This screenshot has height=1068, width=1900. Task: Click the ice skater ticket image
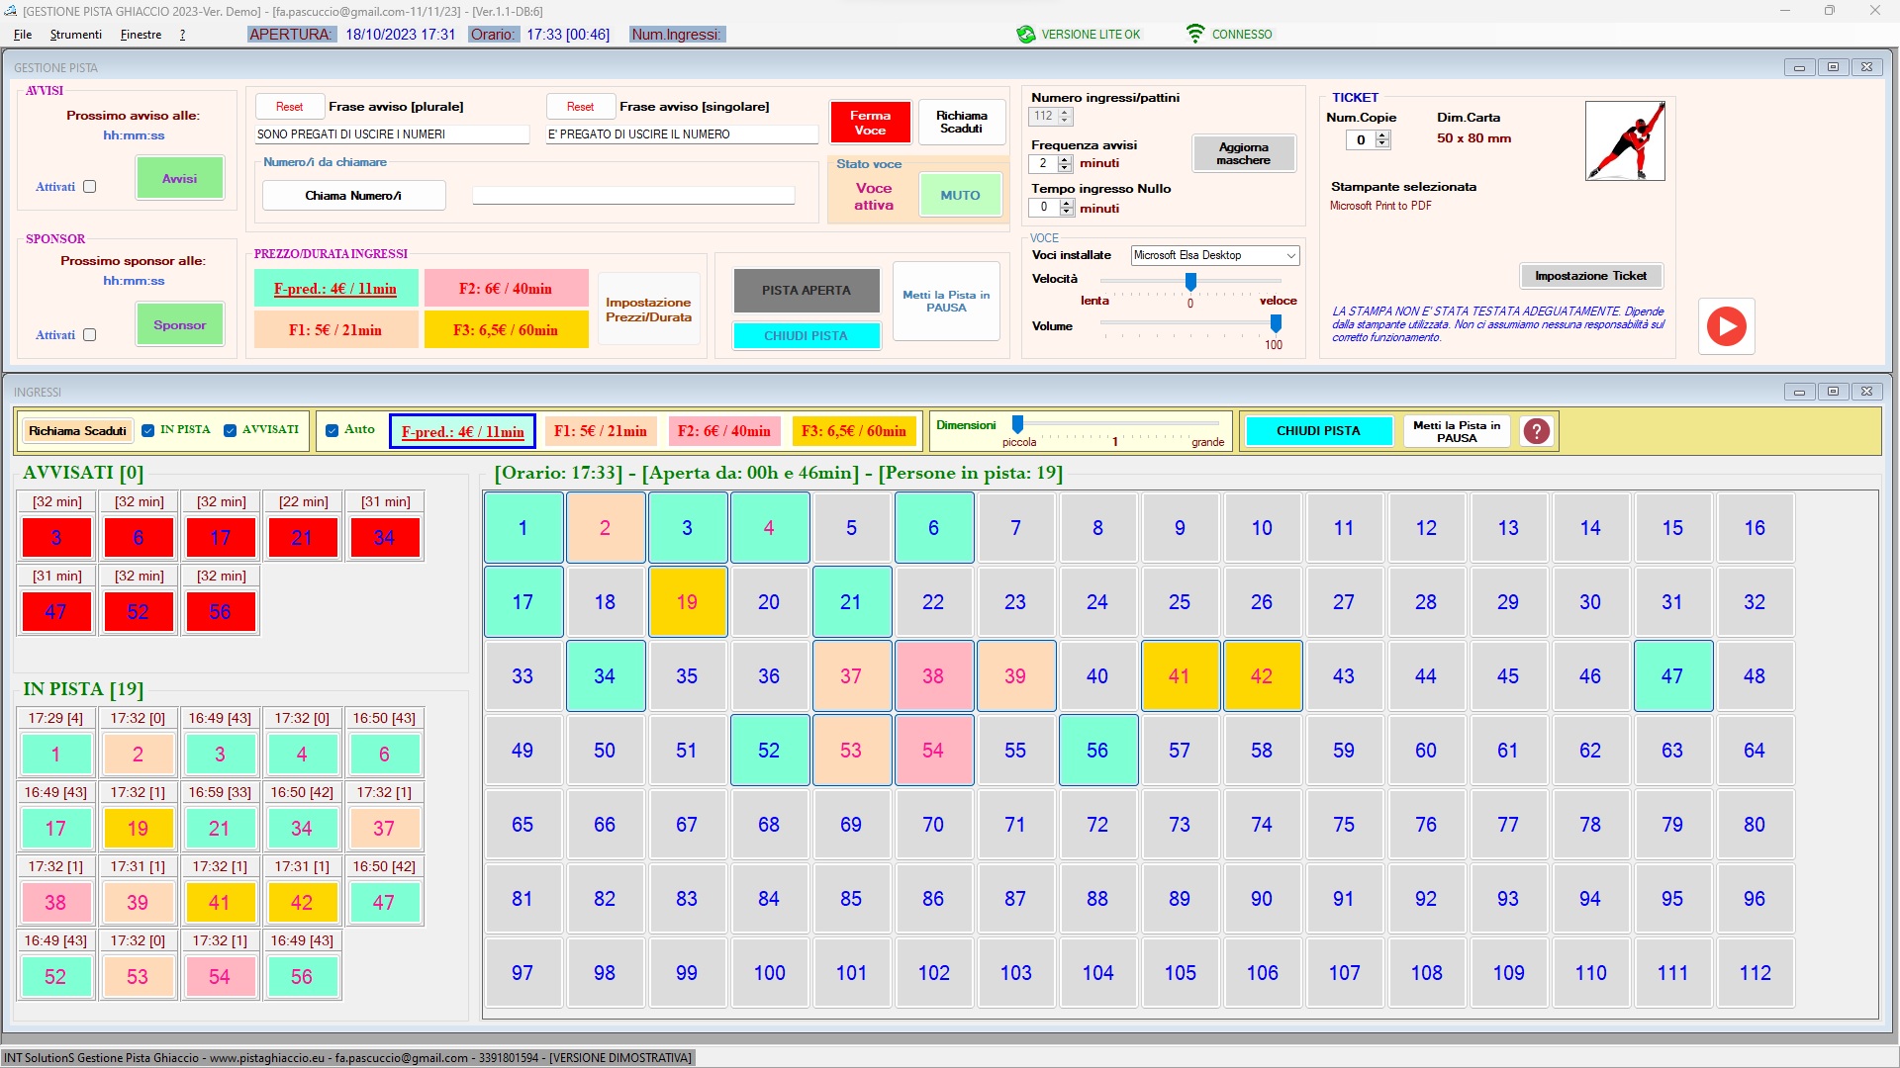pyautogui.click(x=1624, y=140)
